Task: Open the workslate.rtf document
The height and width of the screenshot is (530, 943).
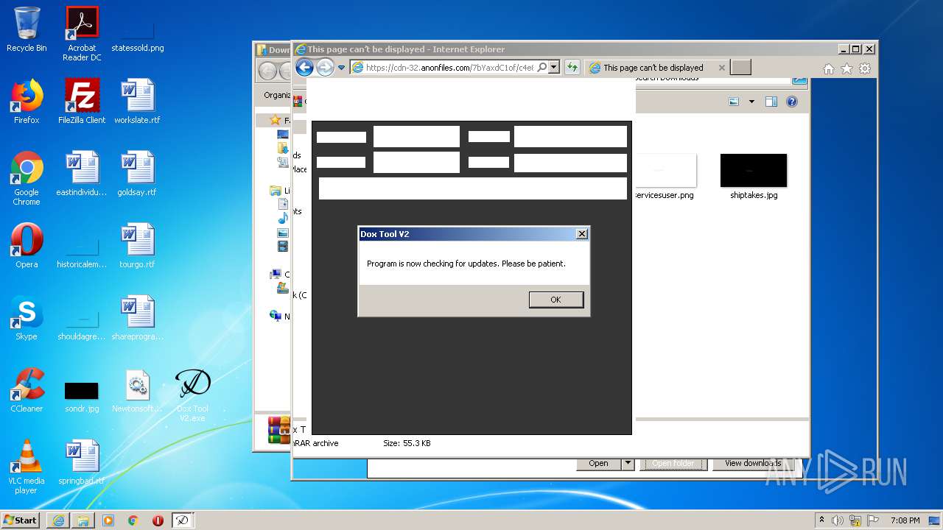Action: point(137,102)
